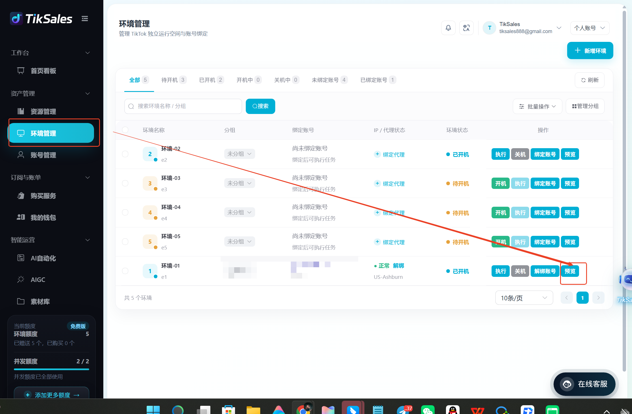This screenshot has height=414, width=632.
Task: Toggle the select-all checkbox in table header
Action: pos(125,130)
